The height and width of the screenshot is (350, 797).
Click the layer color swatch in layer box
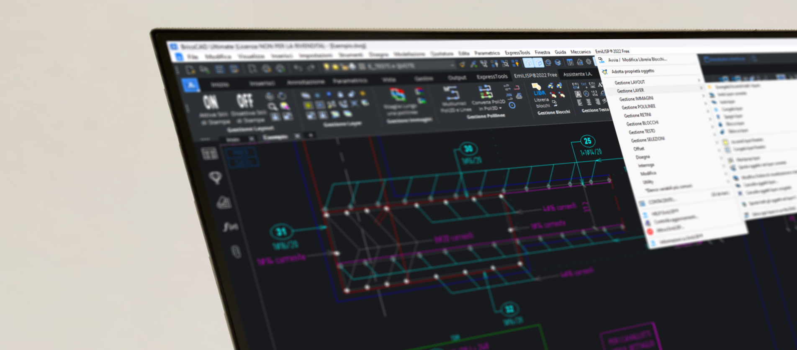point(361,66)
